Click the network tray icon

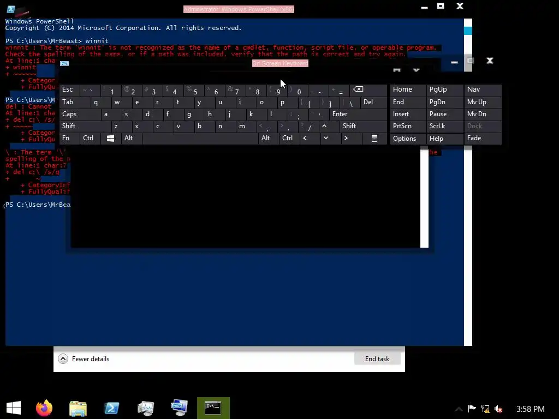pos(485,409)
